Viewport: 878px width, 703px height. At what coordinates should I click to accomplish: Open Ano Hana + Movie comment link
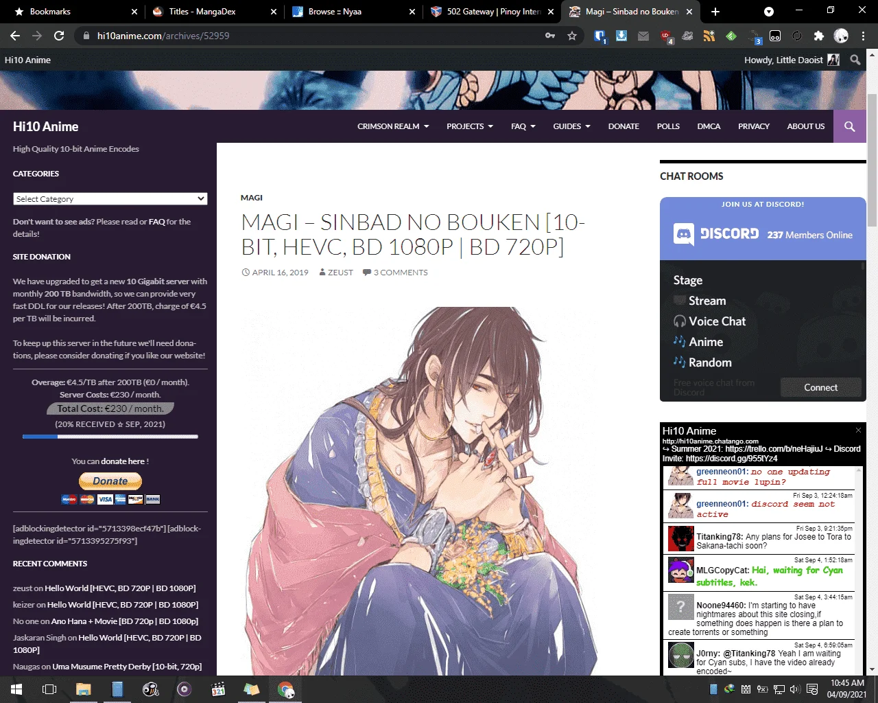(125, 621)
